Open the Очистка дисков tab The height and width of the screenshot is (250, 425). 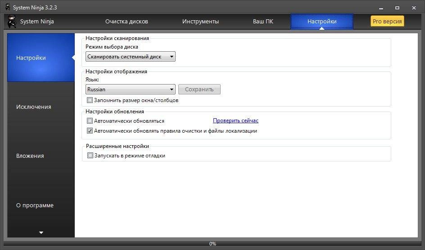point(127,22)
